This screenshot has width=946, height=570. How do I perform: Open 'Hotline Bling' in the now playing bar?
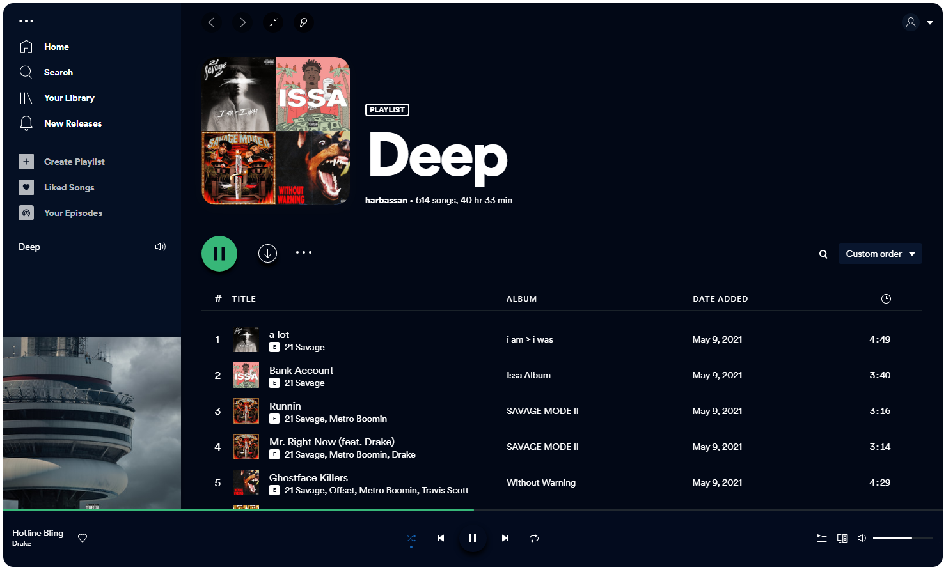point(38,533)
